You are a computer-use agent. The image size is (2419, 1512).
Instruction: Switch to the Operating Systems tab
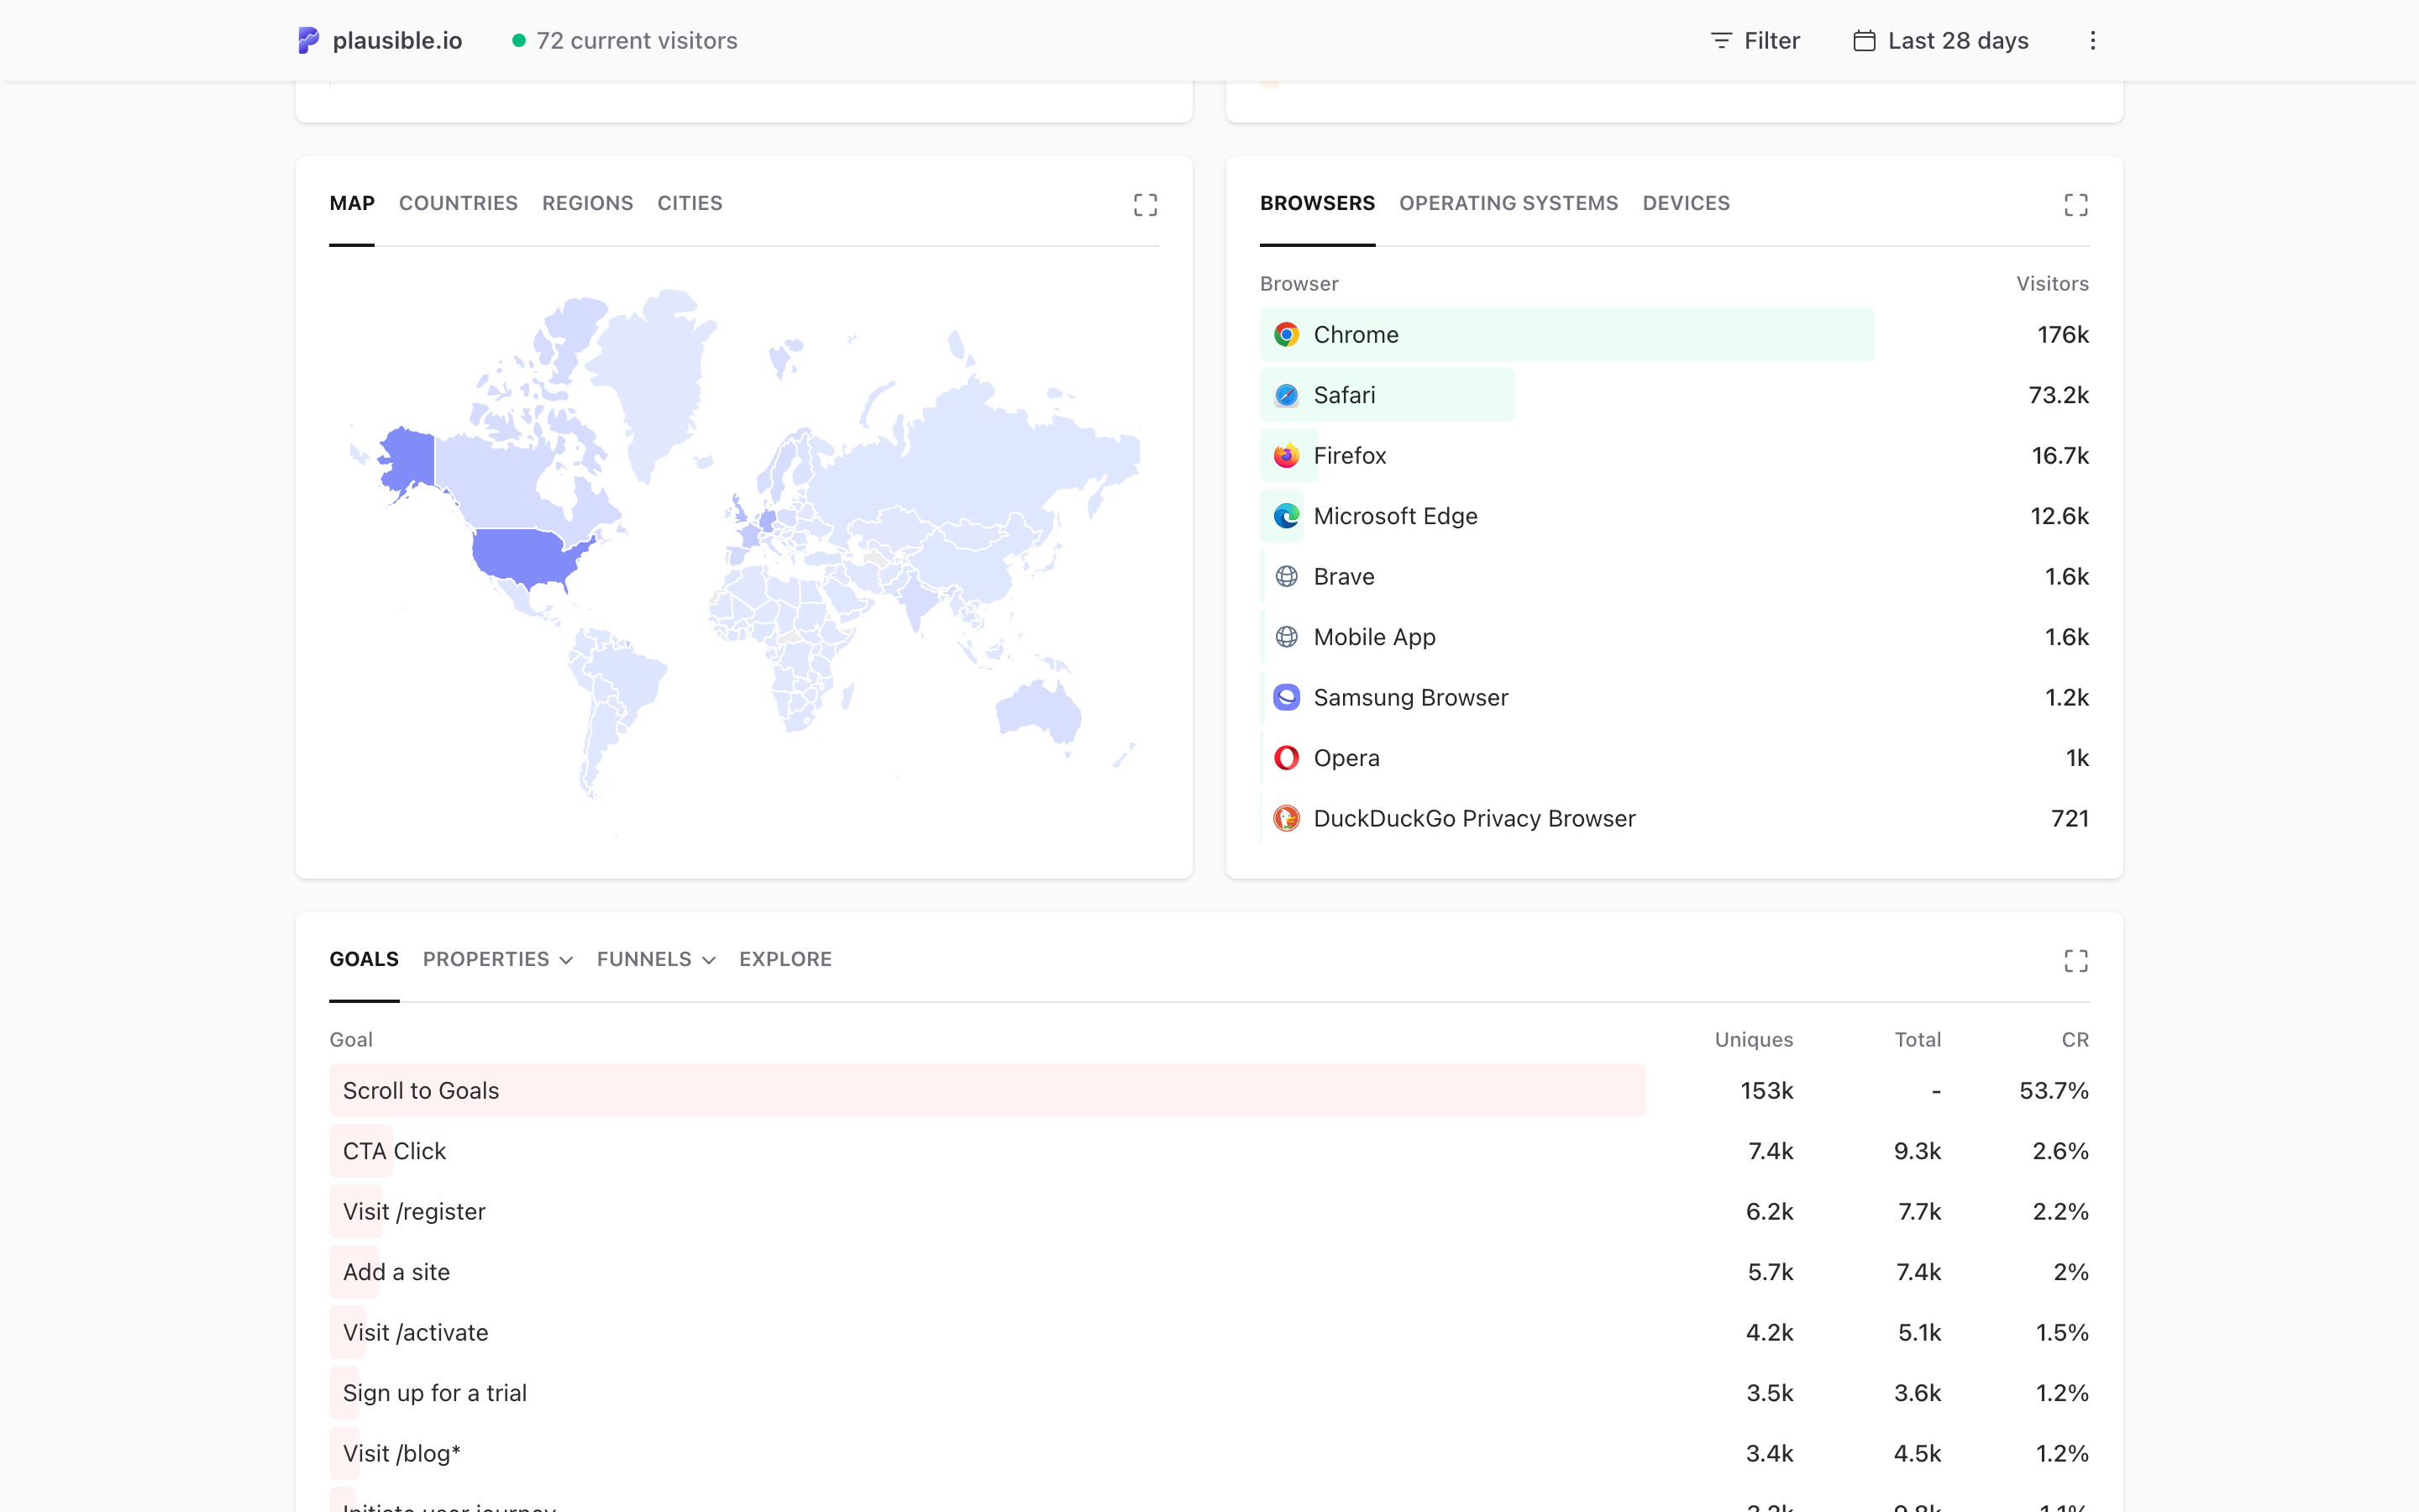pyautogui.click(x=1509, y=203)
